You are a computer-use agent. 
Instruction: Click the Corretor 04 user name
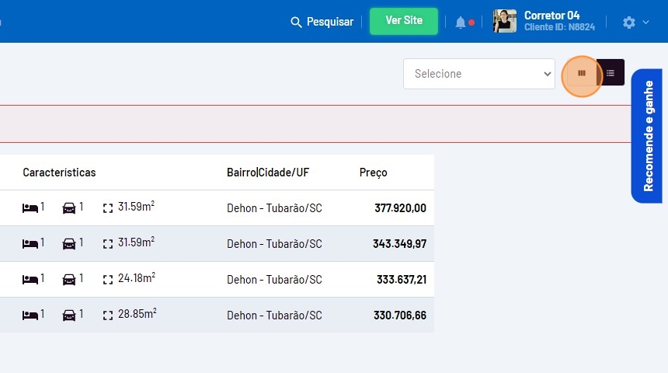[551, 16]
